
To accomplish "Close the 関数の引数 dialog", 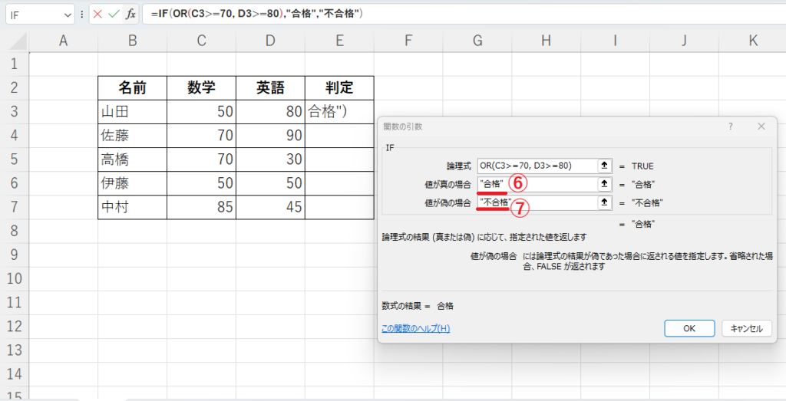I will pyautogui.click(x=761, y=127).
